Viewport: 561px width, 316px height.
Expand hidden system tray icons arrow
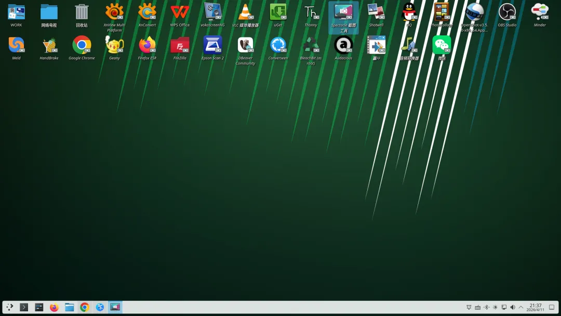click(x=521, y=307)
